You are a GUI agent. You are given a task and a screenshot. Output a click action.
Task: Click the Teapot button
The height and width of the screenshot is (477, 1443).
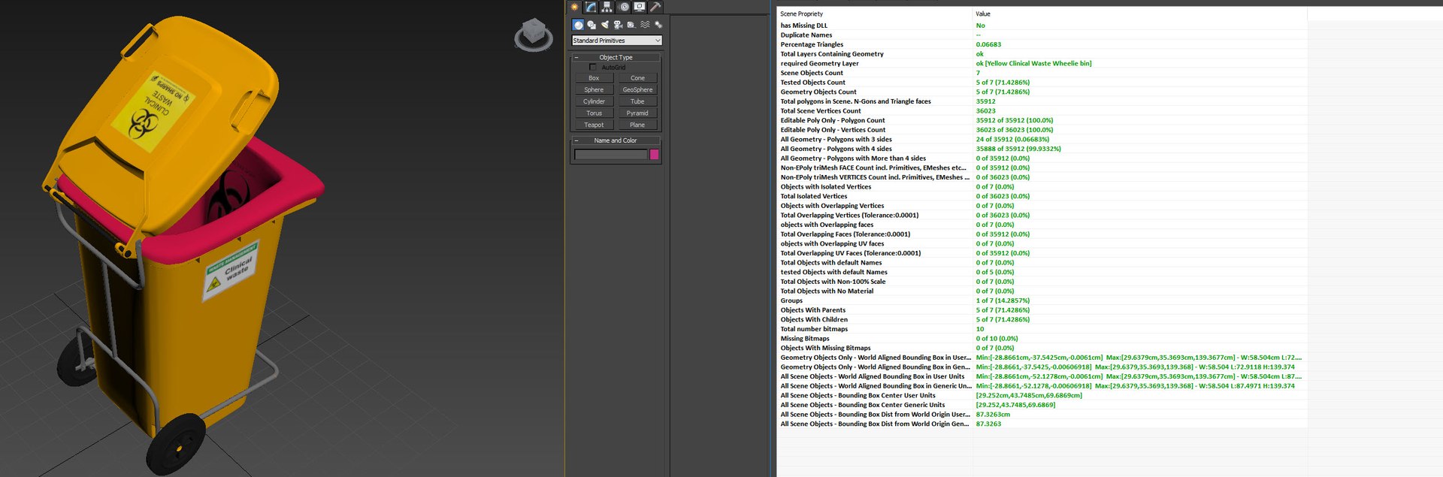(594, 125)
